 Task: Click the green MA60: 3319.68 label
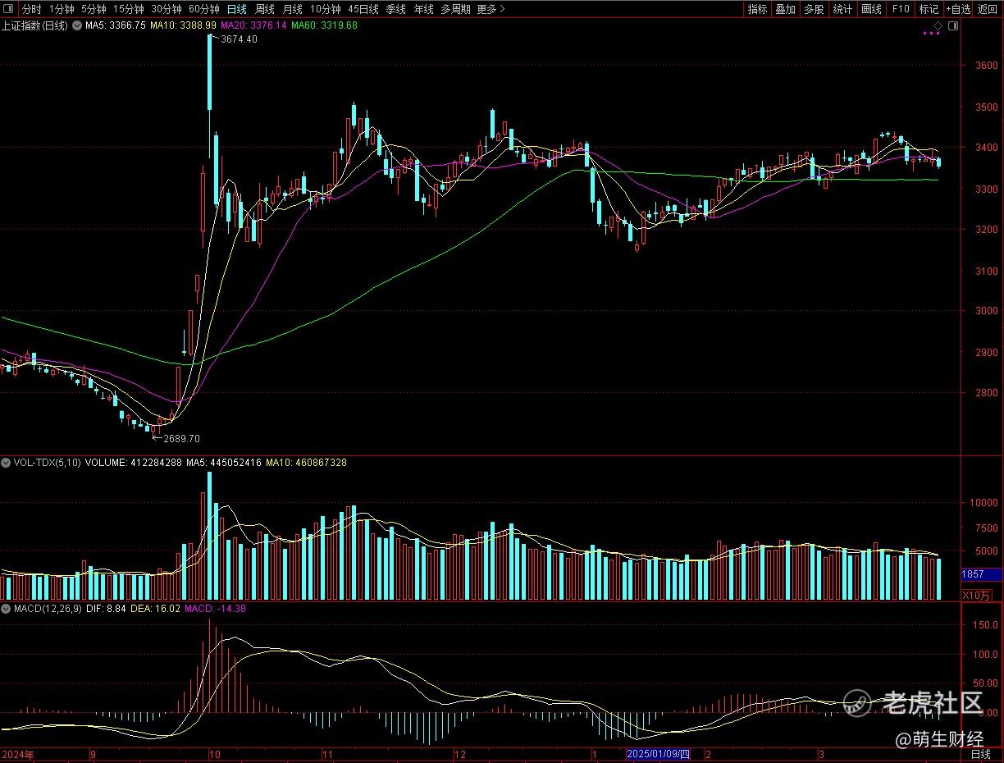pos(324,25)
